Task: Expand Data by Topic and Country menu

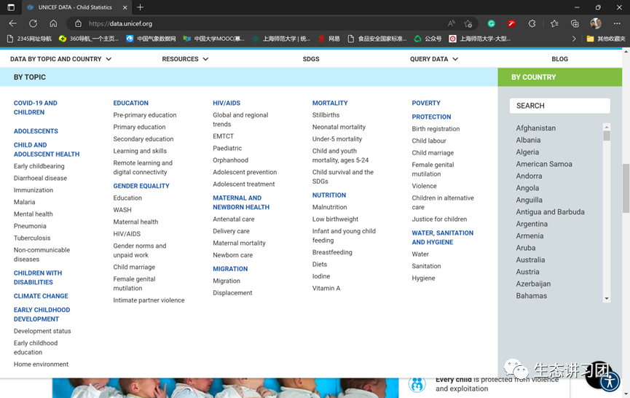Action: pyautogui.click(x=60, y=59)
